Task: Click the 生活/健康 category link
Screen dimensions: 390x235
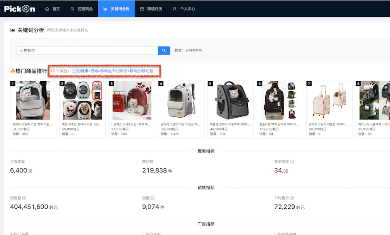Action: tap(80, 71)
